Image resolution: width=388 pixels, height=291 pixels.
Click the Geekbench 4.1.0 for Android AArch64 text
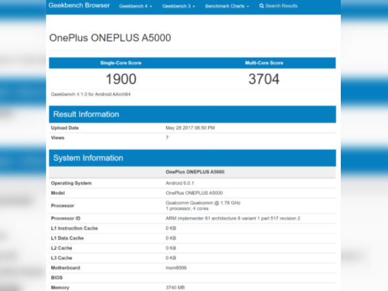[91, 94]
